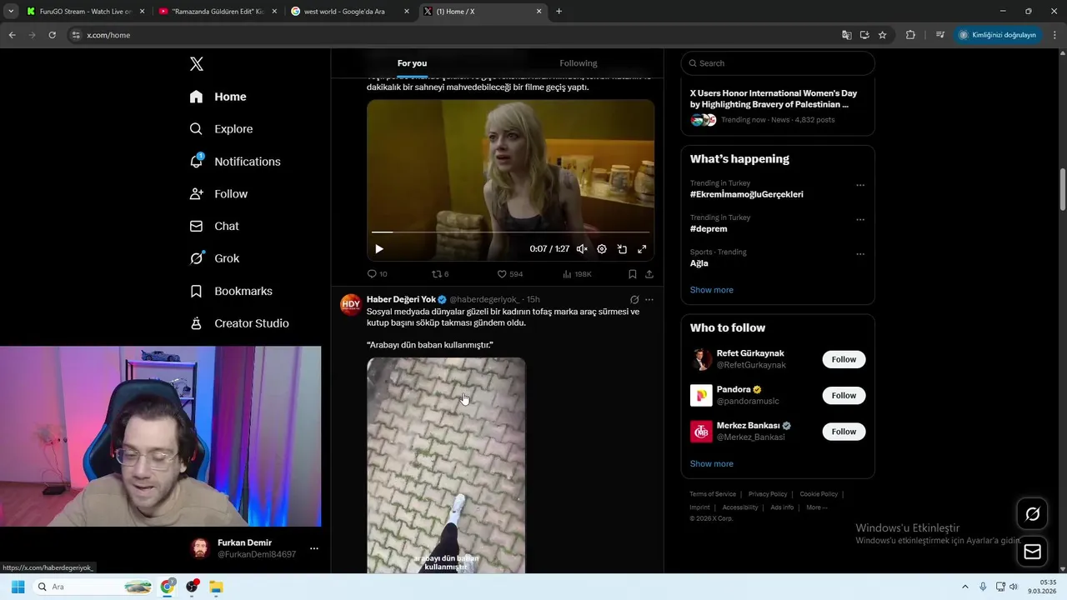Play the Emma Stone video
The image size is (1067, 600).
click(379, 249)
